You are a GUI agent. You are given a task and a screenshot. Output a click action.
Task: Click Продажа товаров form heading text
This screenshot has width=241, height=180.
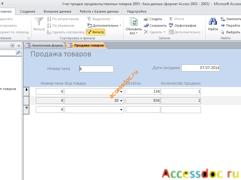(61, 54)
